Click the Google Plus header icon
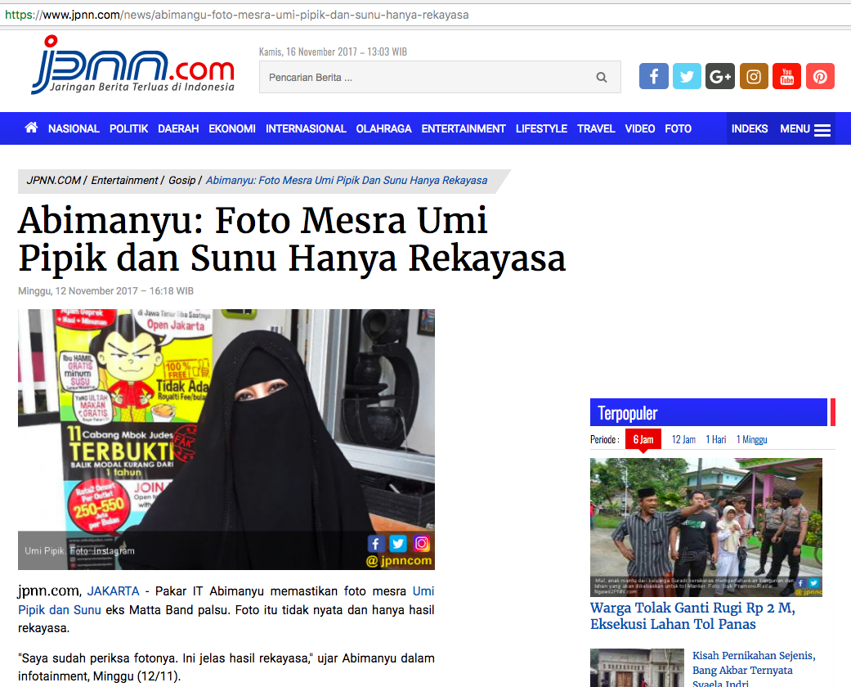Viewport: 851px width, 687px height. tap(720, 76)
